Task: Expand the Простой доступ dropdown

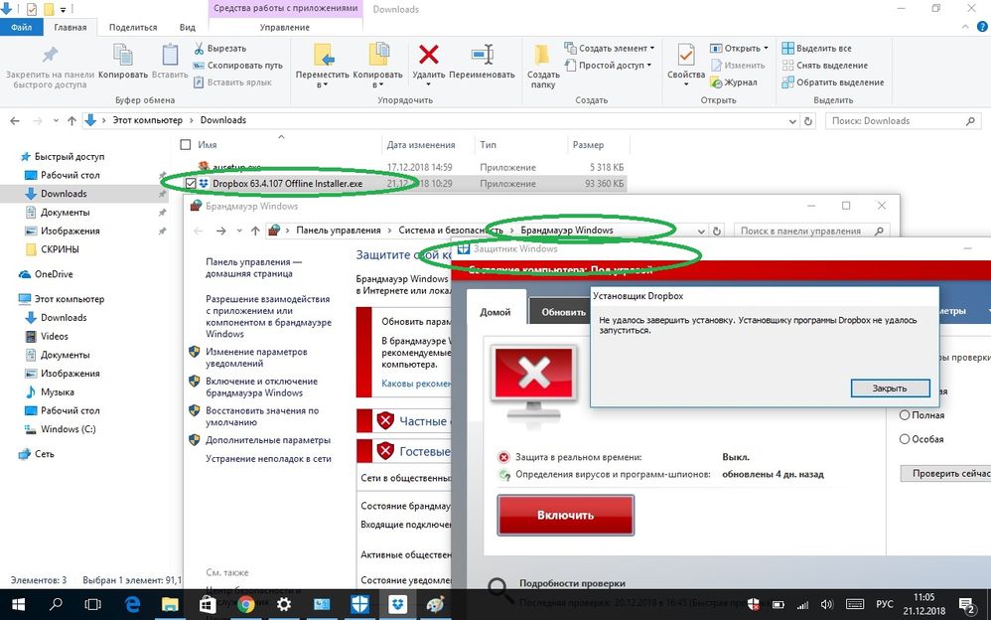Action: tap(648, 66)
